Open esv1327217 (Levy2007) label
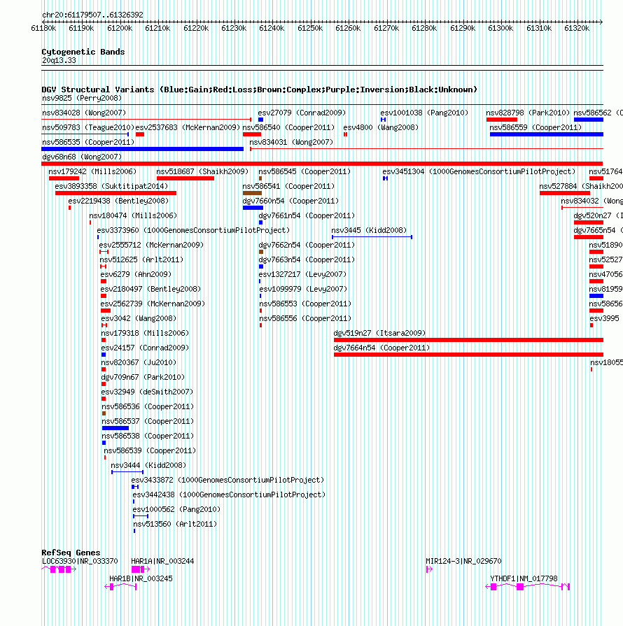623x626 pixels. pos(302,275)
